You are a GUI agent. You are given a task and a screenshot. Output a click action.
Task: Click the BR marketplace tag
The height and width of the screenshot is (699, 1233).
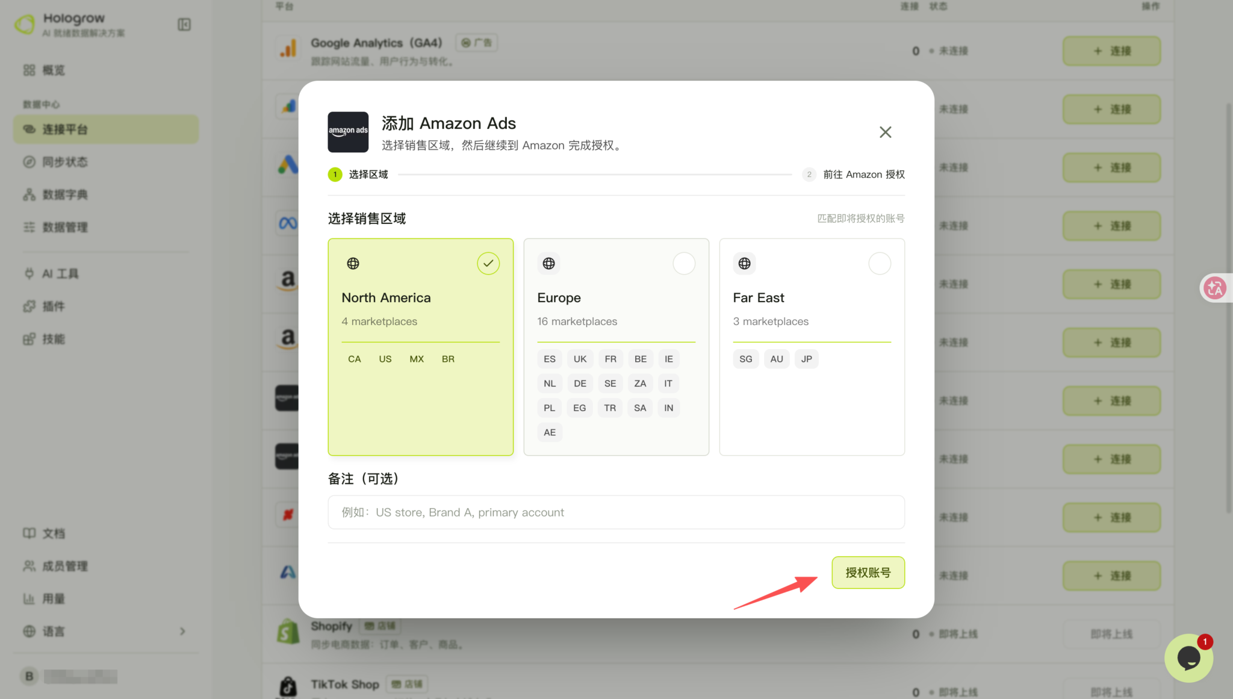(448, 359)
